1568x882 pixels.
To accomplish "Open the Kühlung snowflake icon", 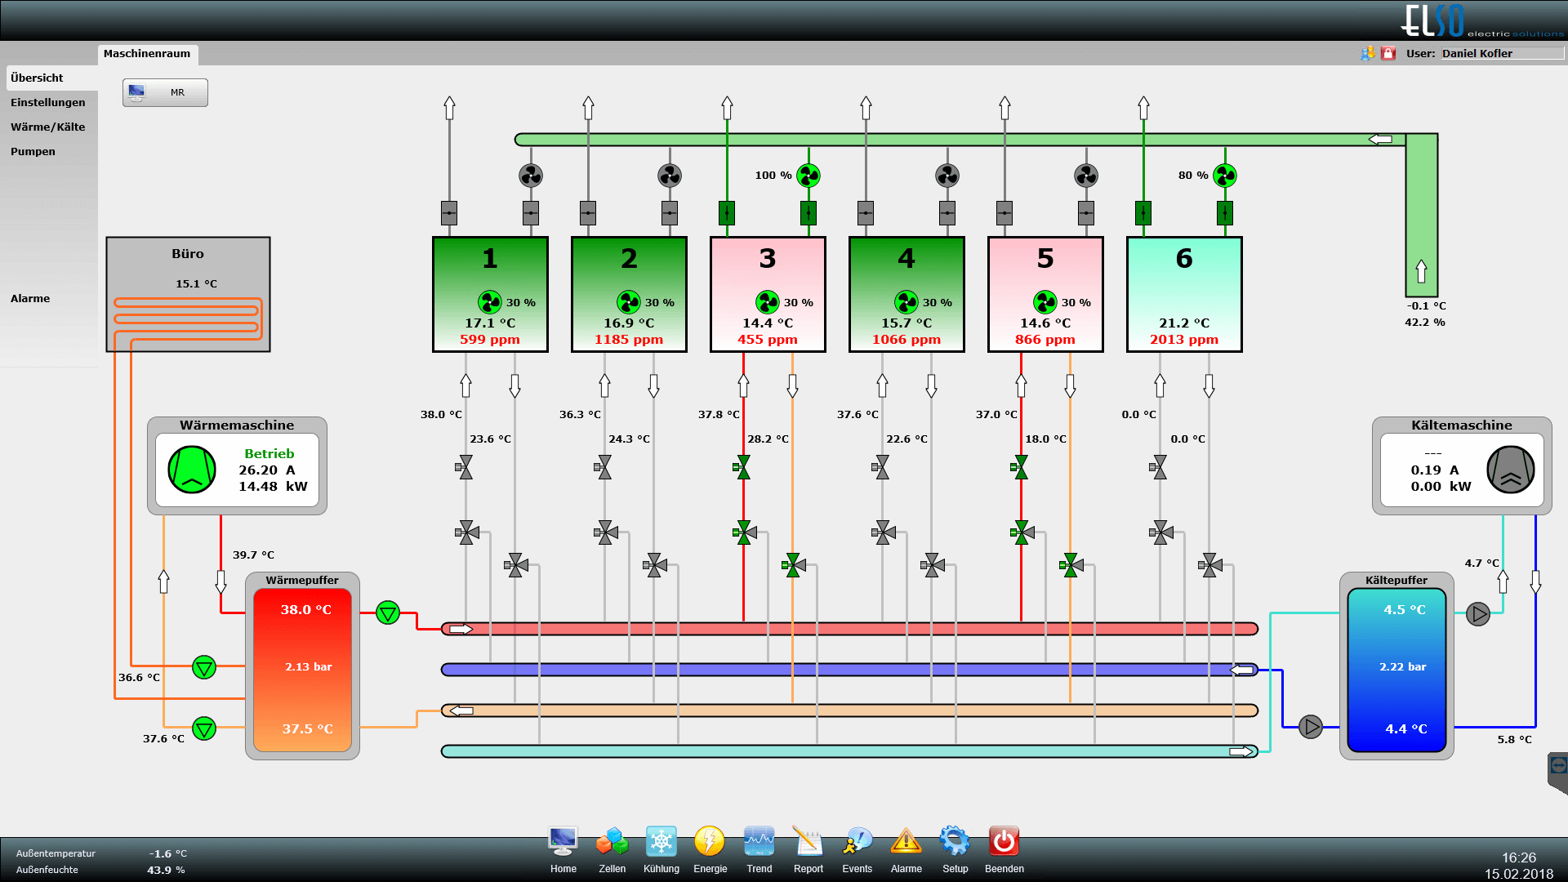I will (x=661, y=842).
